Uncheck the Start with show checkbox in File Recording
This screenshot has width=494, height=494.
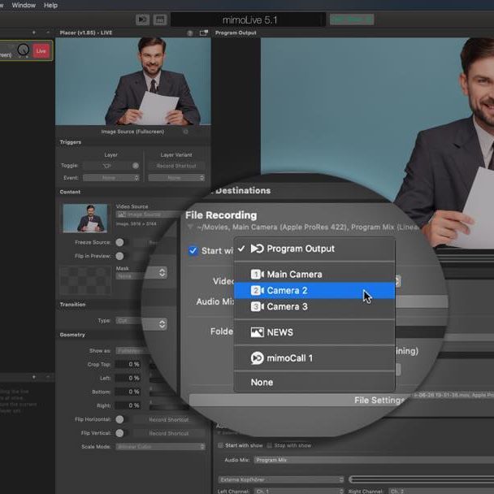tap(193, 251)
